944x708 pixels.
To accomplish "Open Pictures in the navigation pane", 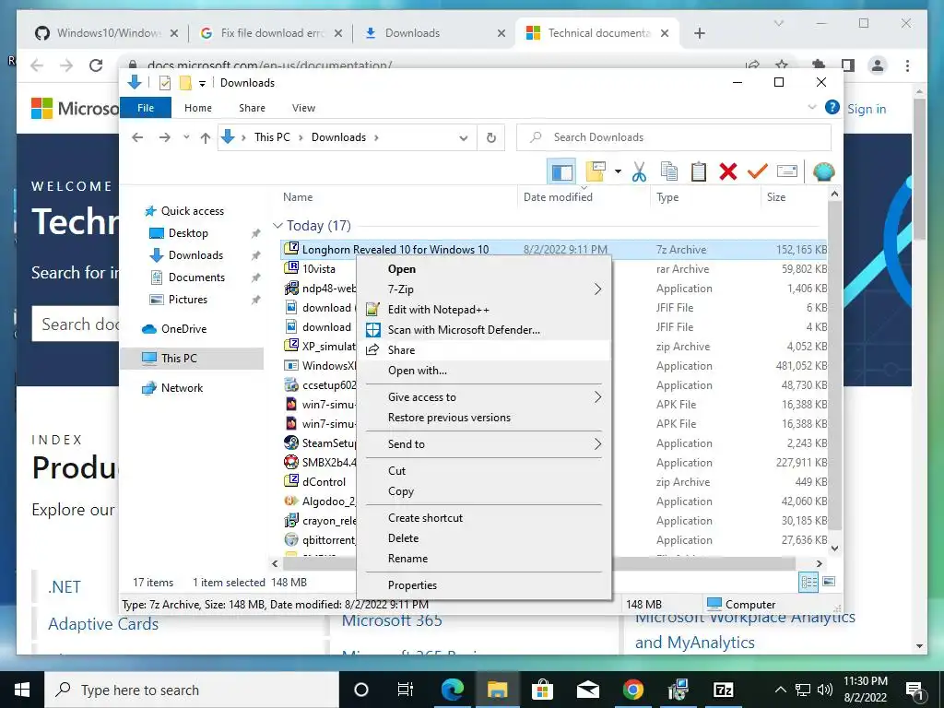I will pos(188,300).
